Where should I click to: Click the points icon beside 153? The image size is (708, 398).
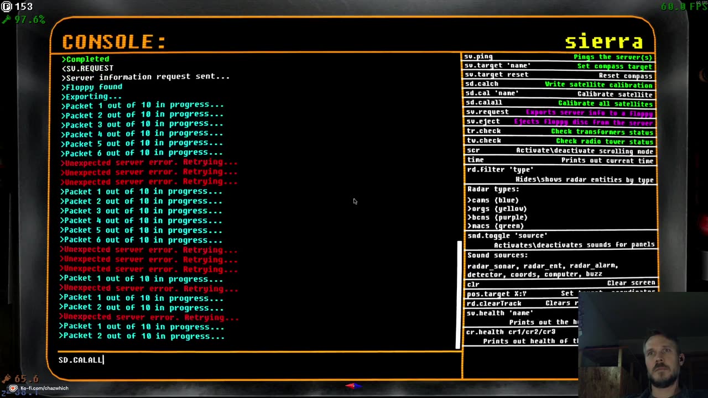click(7, 7)
